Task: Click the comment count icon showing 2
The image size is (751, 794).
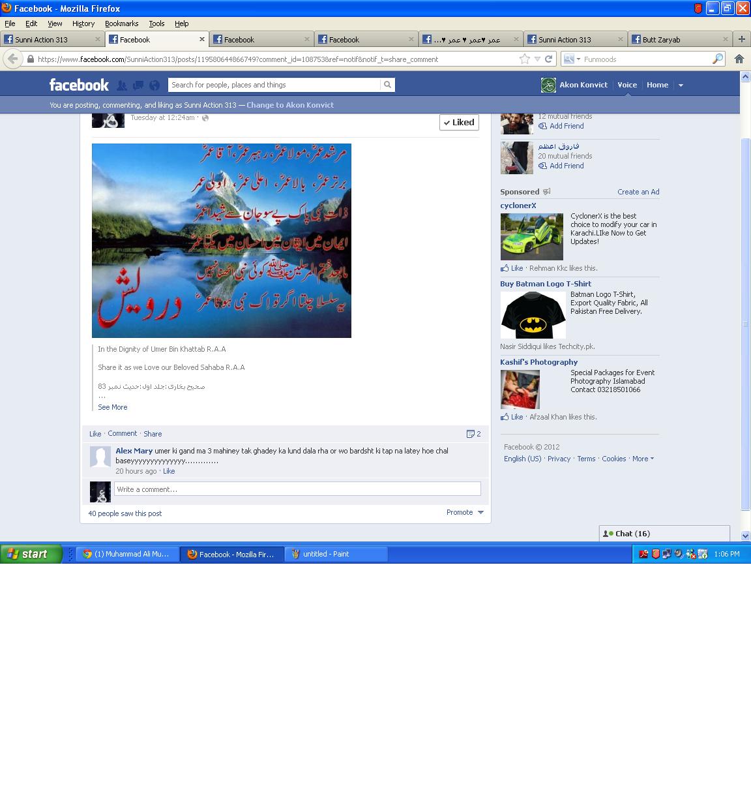Action: click(x=470, y=434)
